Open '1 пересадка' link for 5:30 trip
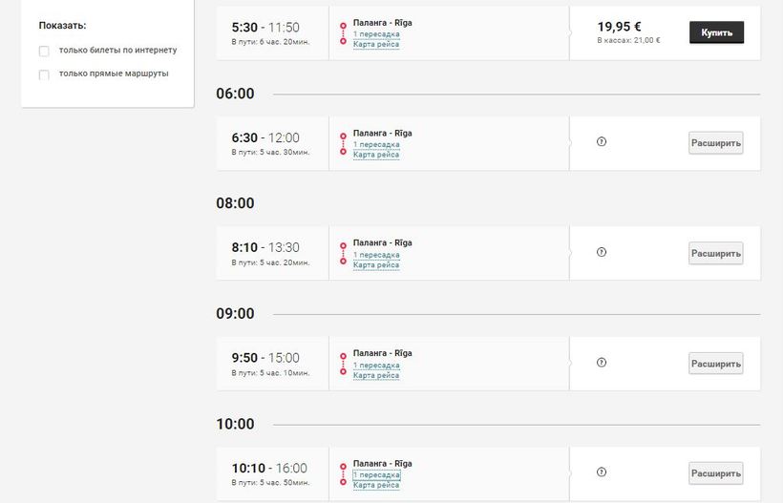783x503 pixels. click(x=376, y=33)
